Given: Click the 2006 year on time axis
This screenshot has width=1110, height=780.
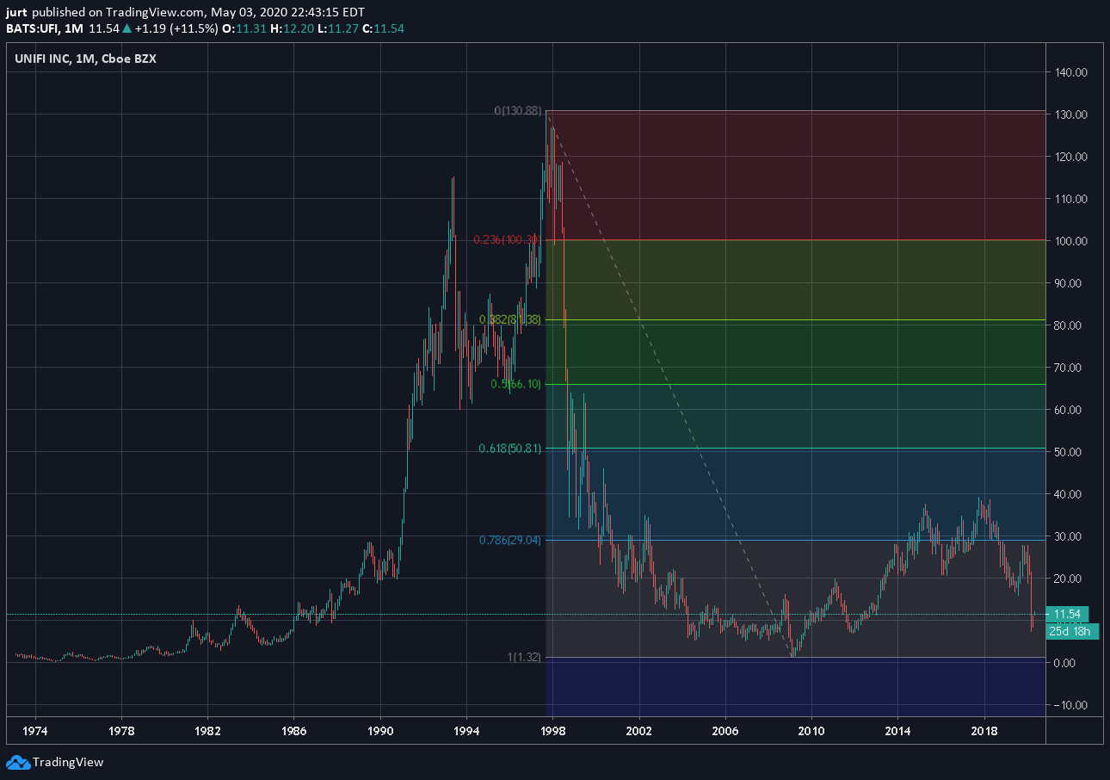Looking at the screenshot, I should pyautogui.click(x=725, y=731).
